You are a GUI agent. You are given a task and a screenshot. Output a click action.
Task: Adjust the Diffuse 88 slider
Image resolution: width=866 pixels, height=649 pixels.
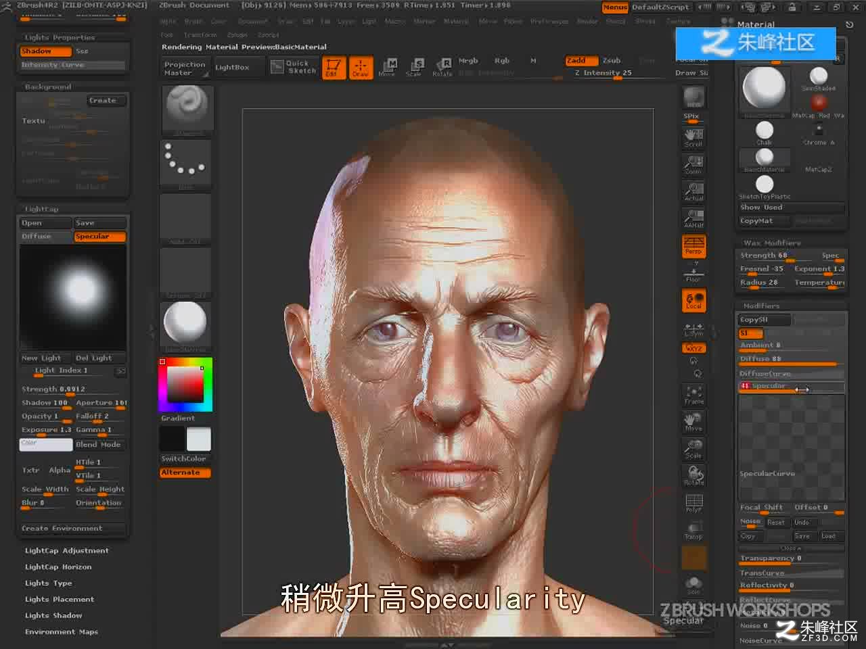pyautogui.click(x=792, y=359)
